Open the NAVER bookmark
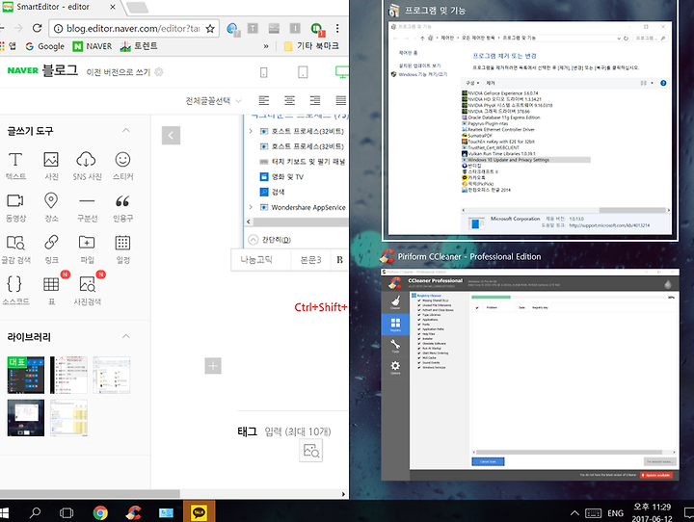 coord(93,46)
